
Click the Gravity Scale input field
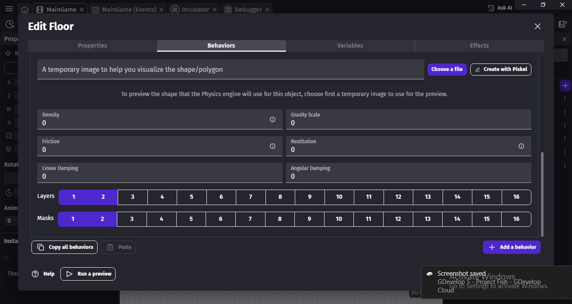pyautogui.click(x=409, y=119)
